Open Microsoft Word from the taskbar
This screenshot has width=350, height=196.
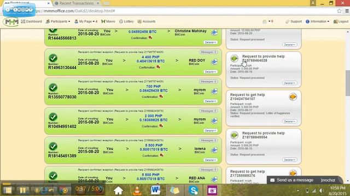[155, 191]
